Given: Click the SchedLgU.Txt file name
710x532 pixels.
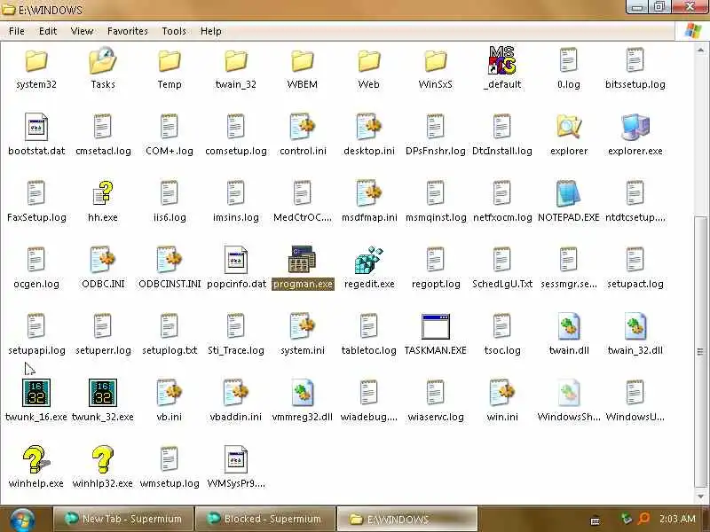Looking at the screenshot, I should coord(502,284).
